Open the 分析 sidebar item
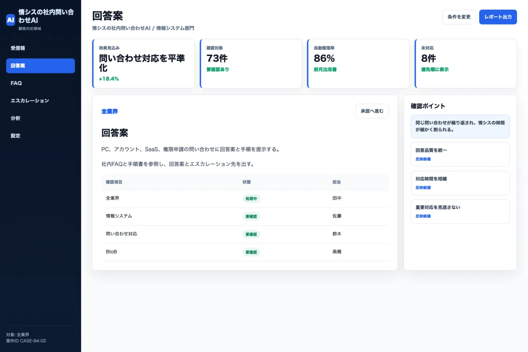The width and height of the screenshot is (528, 352). [40, 118]
